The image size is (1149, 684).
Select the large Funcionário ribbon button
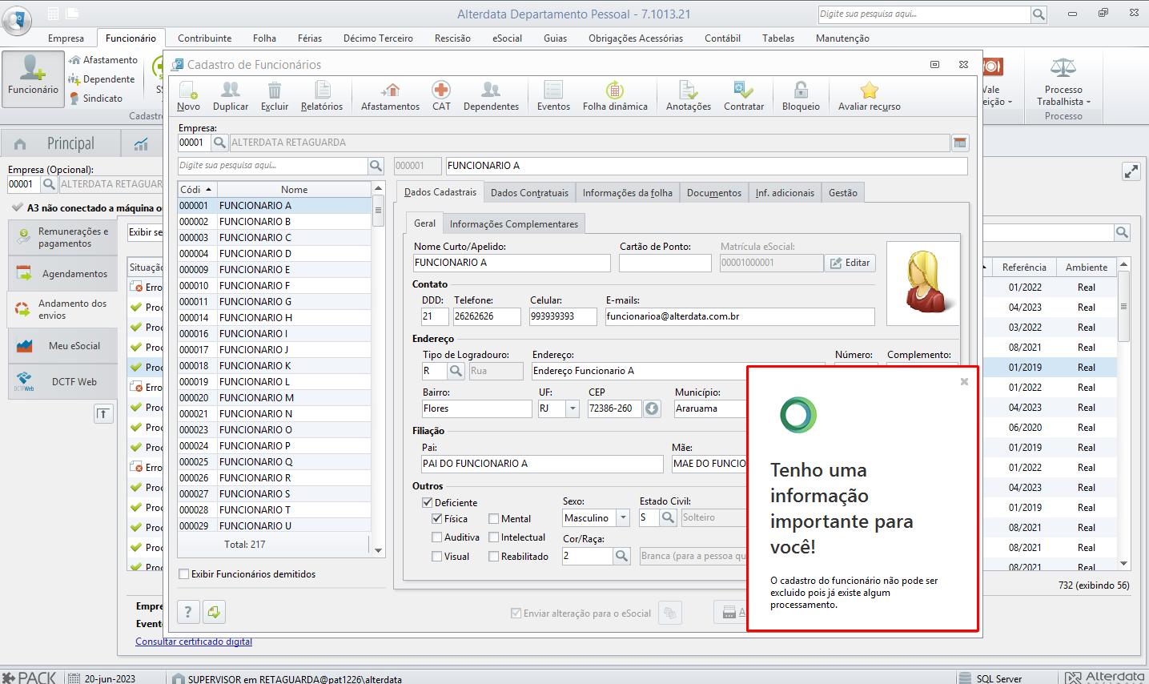tap(33, 78)
